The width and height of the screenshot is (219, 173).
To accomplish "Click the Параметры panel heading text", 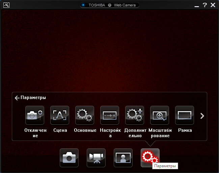I will click(33, 97).
